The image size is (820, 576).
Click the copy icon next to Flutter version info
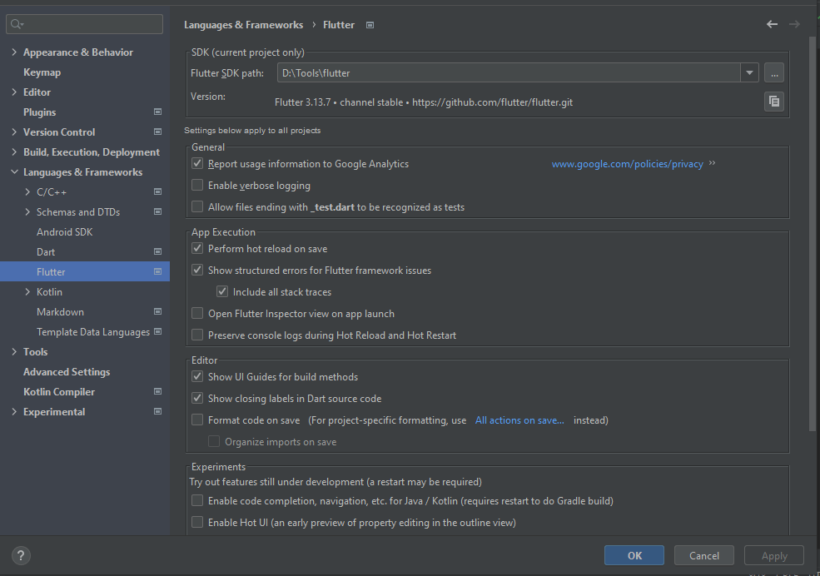[x=773, y=101]
